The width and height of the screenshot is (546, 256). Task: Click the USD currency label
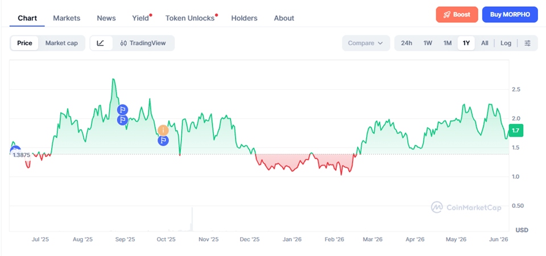pyautogui.click(x=522, y=230)
